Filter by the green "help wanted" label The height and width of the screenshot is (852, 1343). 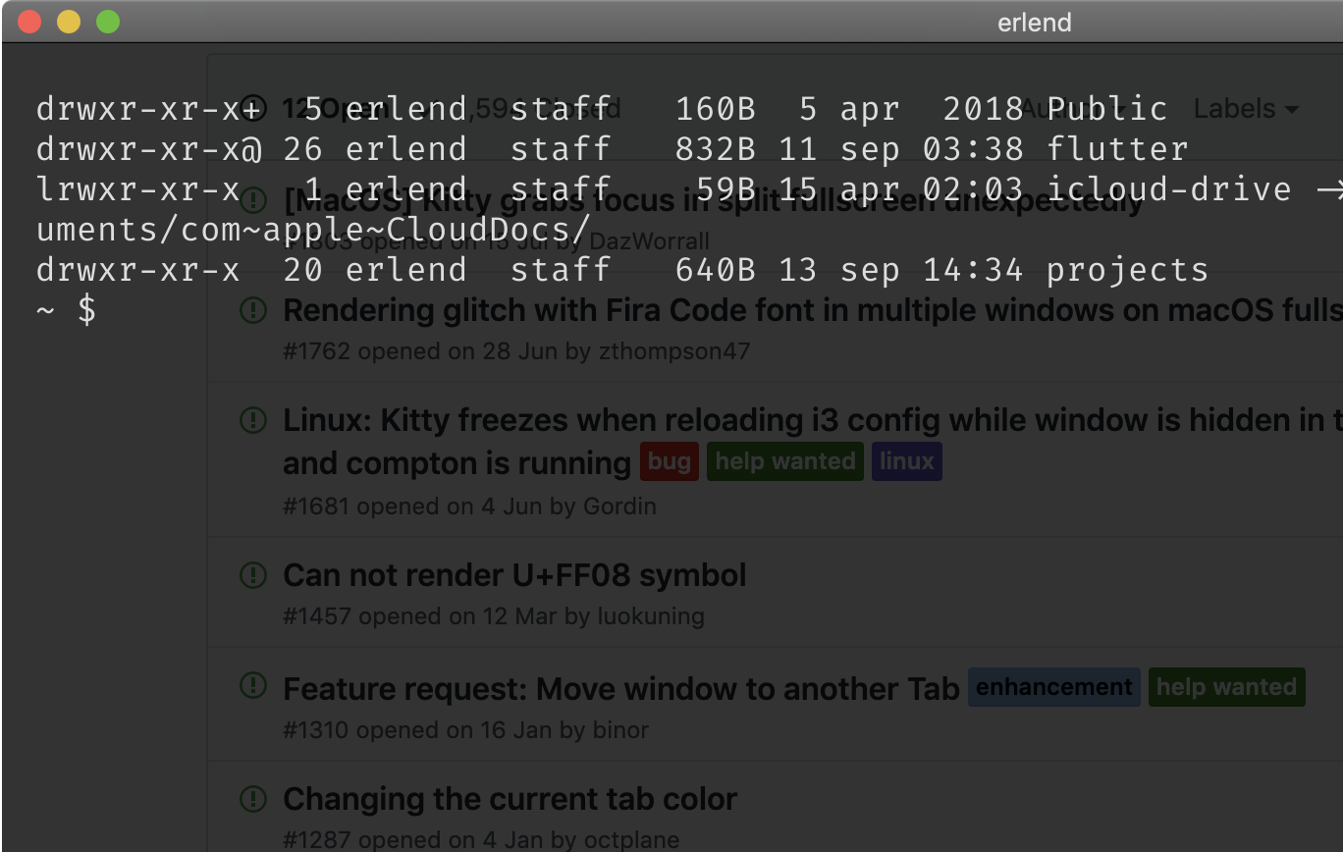[784, 461]
